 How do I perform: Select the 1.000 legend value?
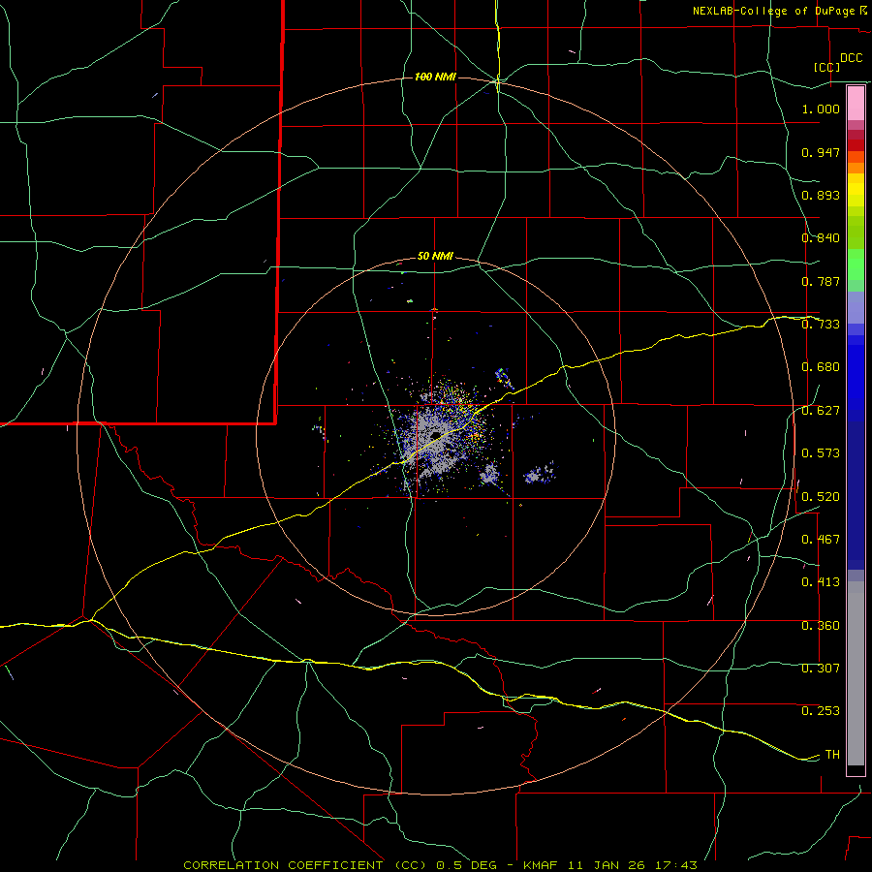pyautogui.click(x=821, y=109)
